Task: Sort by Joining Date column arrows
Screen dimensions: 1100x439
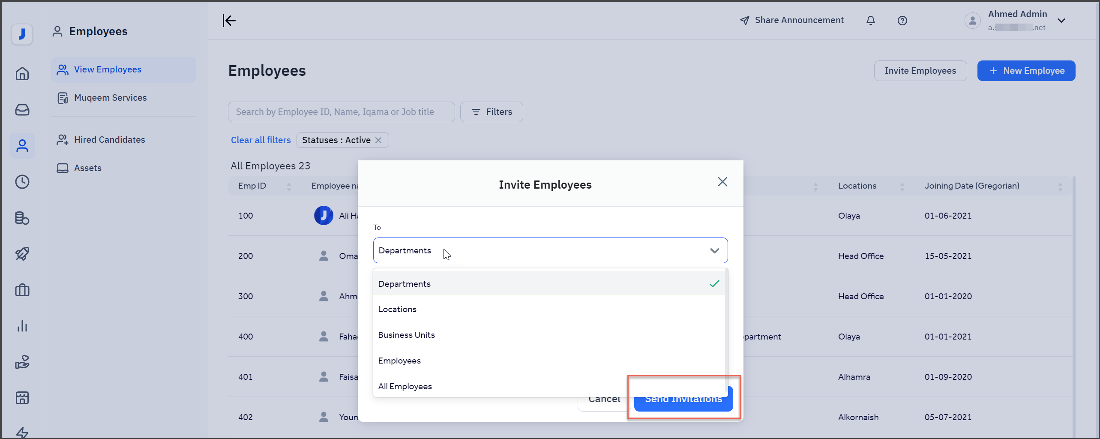Action: pos(1061,186)
